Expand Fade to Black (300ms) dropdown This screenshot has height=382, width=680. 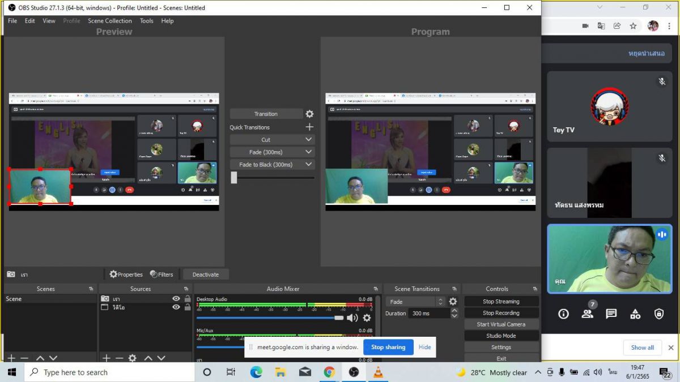coord(309,165)
